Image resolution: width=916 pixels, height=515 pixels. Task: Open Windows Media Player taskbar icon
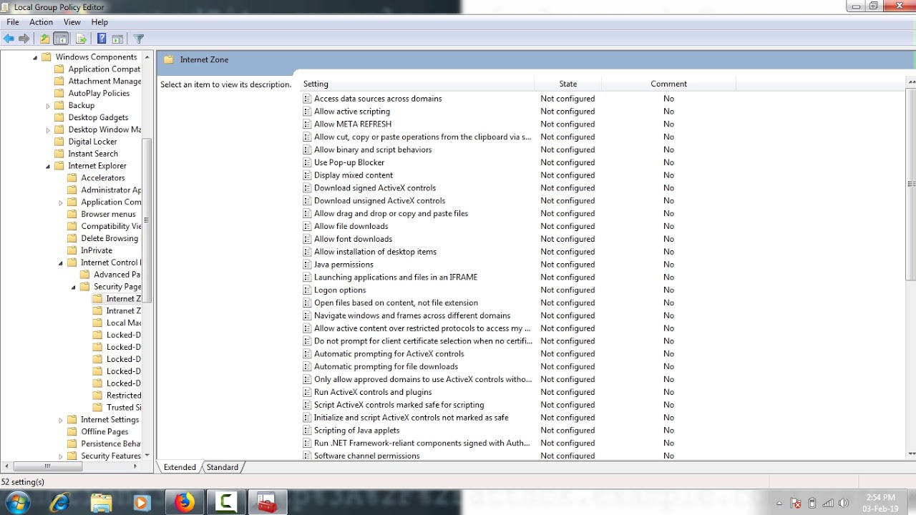pos(142,503)
